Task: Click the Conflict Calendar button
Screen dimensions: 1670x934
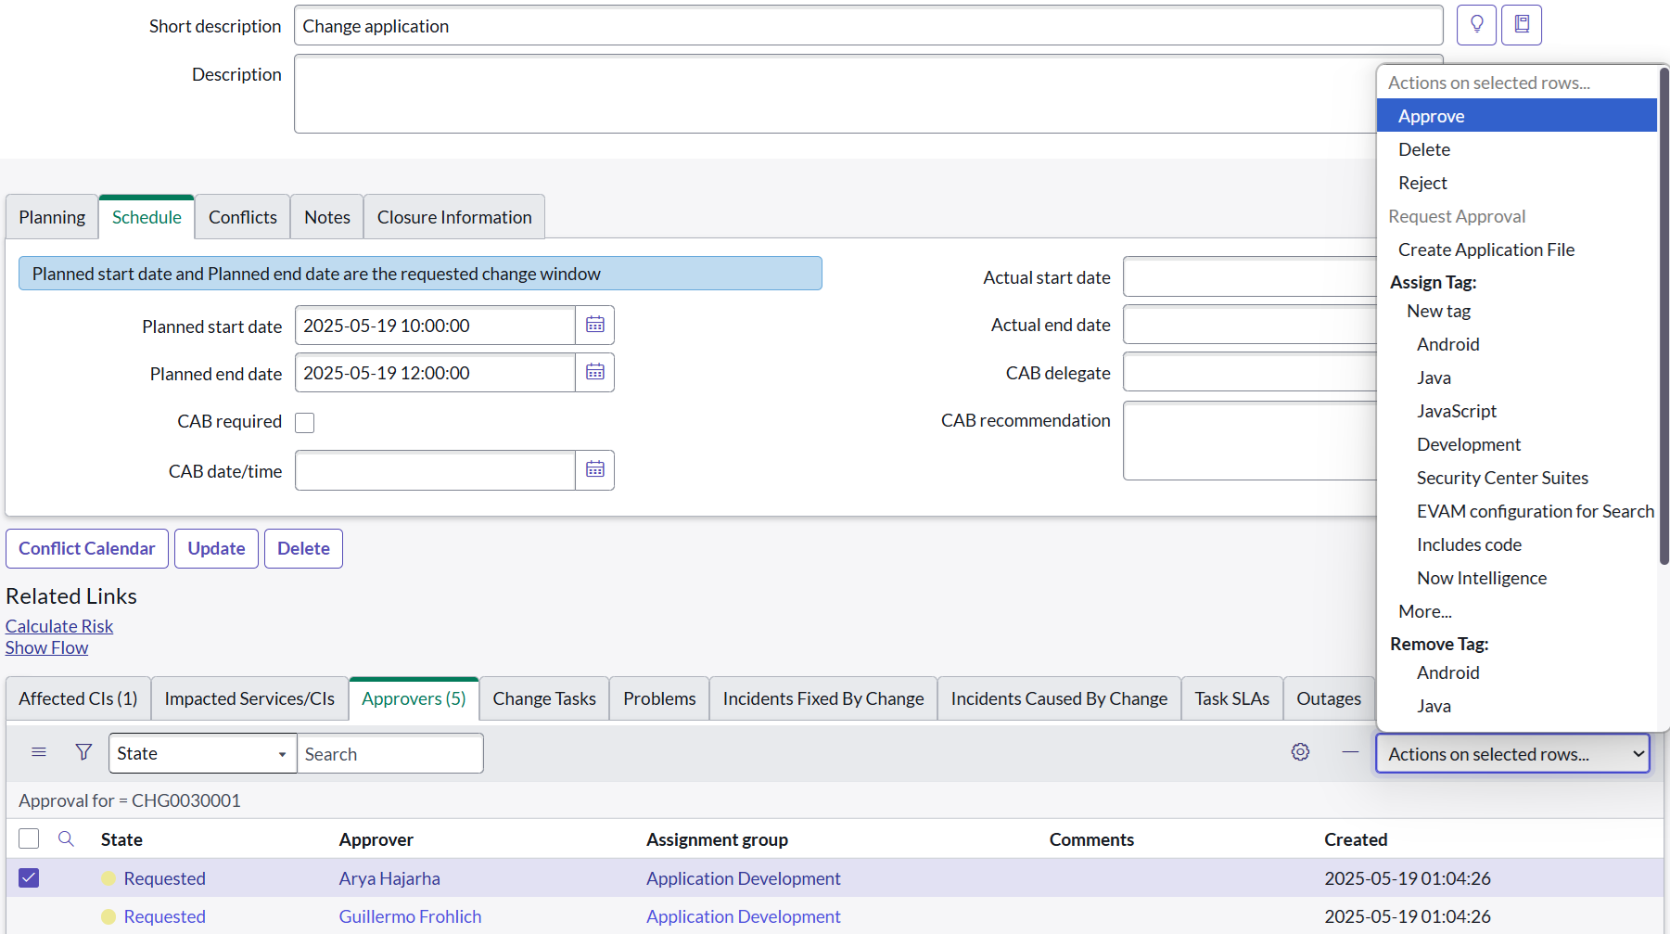Action: 87,548
